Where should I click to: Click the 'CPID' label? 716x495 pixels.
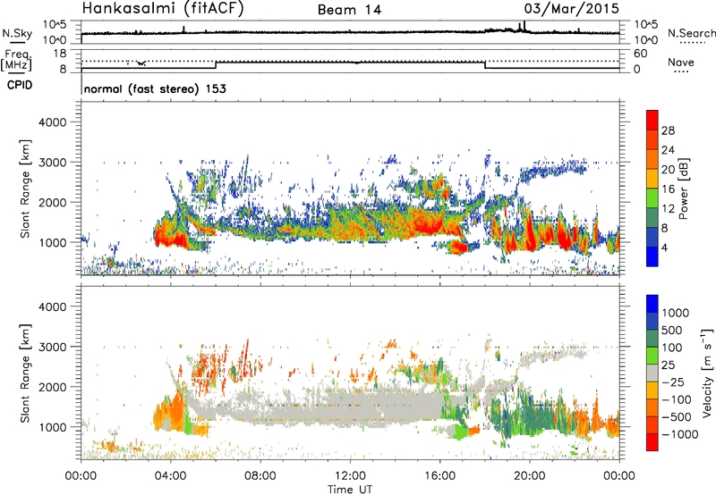point(20,85)
